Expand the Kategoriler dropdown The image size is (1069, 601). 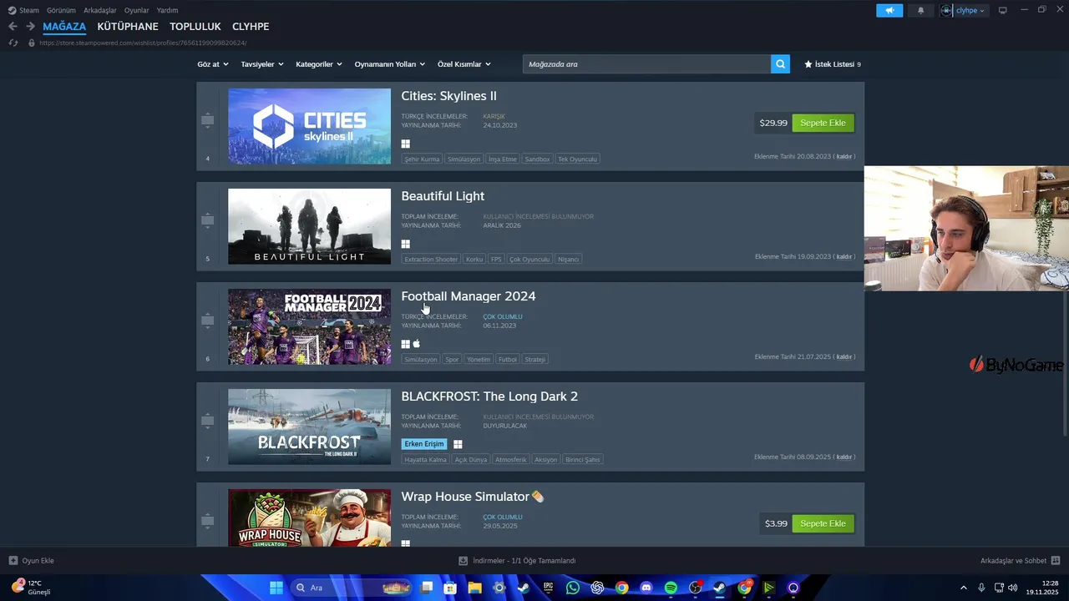click(x=319, y=64)
